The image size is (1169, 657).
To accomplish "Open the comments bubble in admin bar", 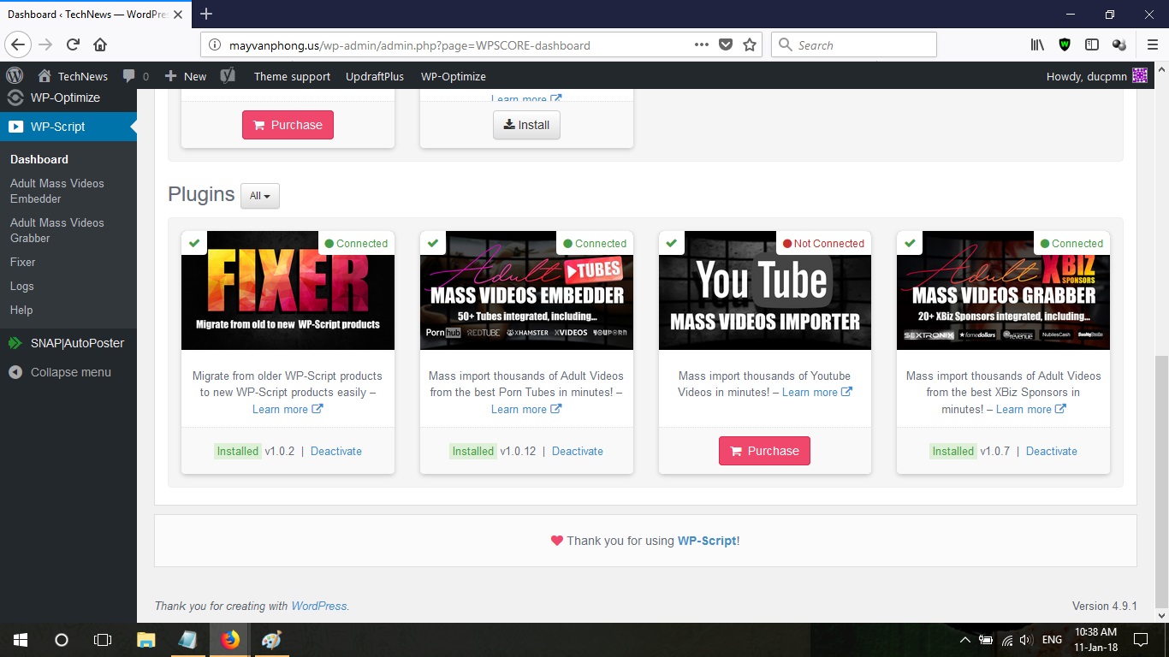I will (x=129, y=76).
